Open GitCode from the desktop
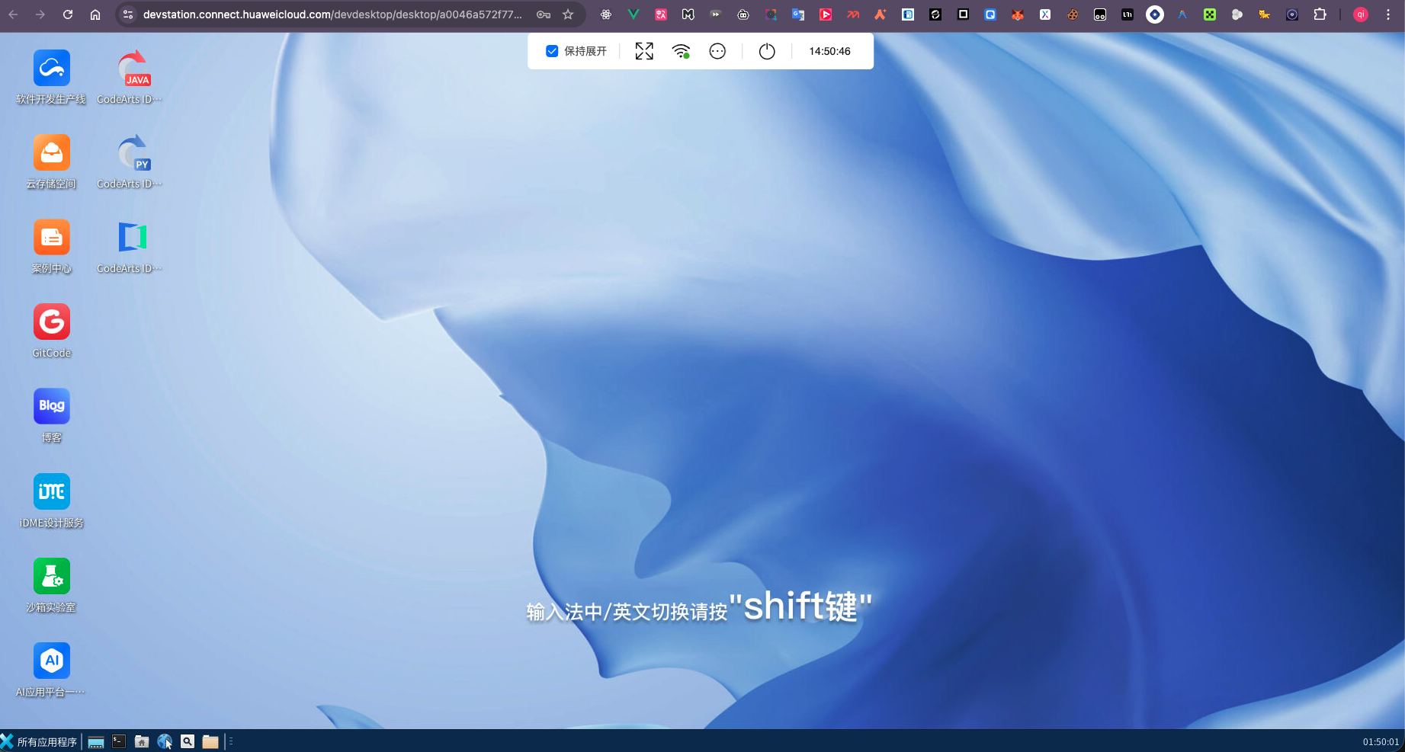This screenshot has height=752, width=1405. coord(51,322)
